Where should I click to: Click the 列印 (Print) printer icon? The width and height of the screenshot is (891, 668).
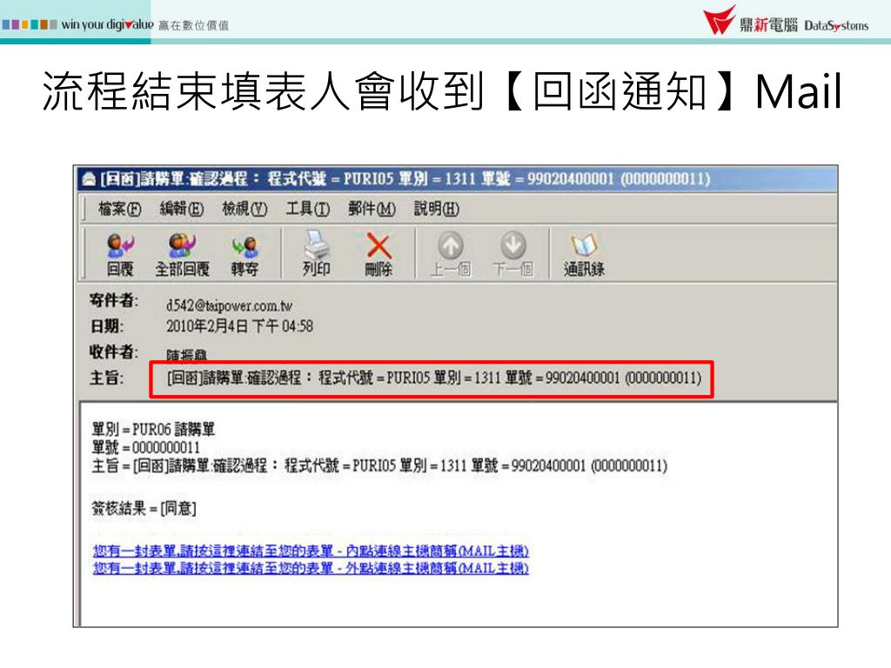coord(316,254)
